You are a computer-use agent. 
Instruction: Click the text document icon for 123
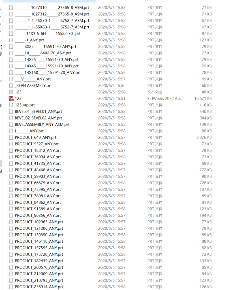pos(11,92)
